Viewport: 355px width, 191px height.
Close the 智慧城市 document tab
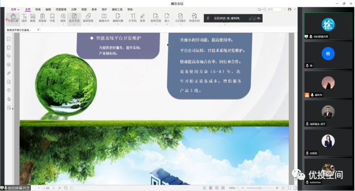pyautogui.click(x=38, y=30)
